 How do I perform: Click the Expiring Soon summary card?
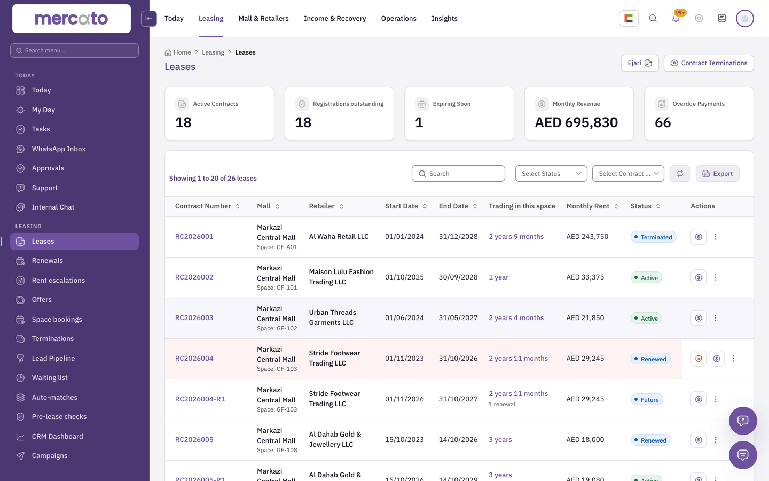pyautogui.click(x=459, y=114)
